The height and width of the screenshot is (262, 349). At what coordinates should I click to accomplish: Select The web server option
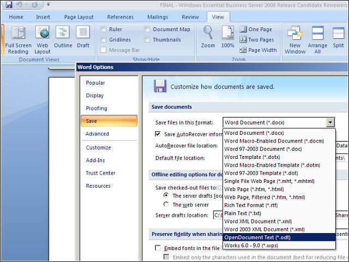(166, 204)
